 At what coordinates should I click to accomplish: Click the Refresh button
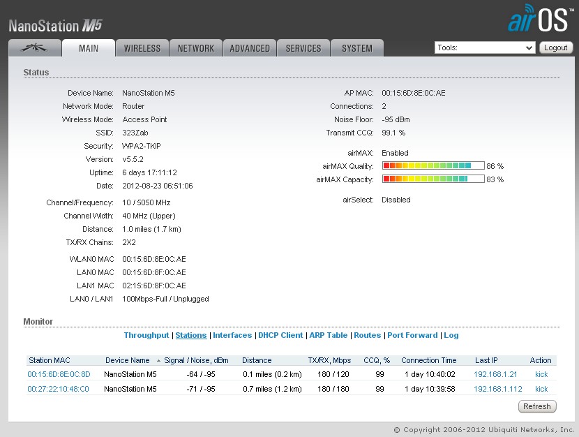(x=536, y=406)
